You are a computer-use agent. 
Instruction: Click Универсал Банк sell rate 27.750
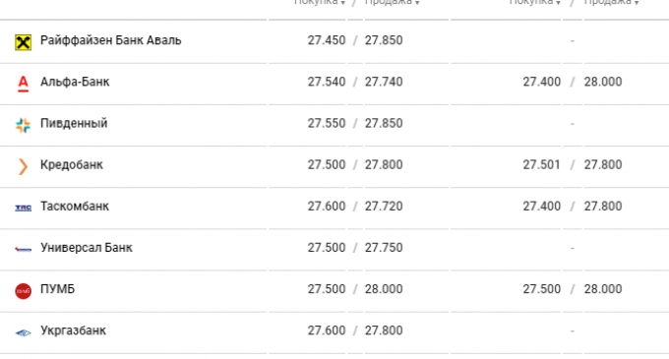click(384, 248)
